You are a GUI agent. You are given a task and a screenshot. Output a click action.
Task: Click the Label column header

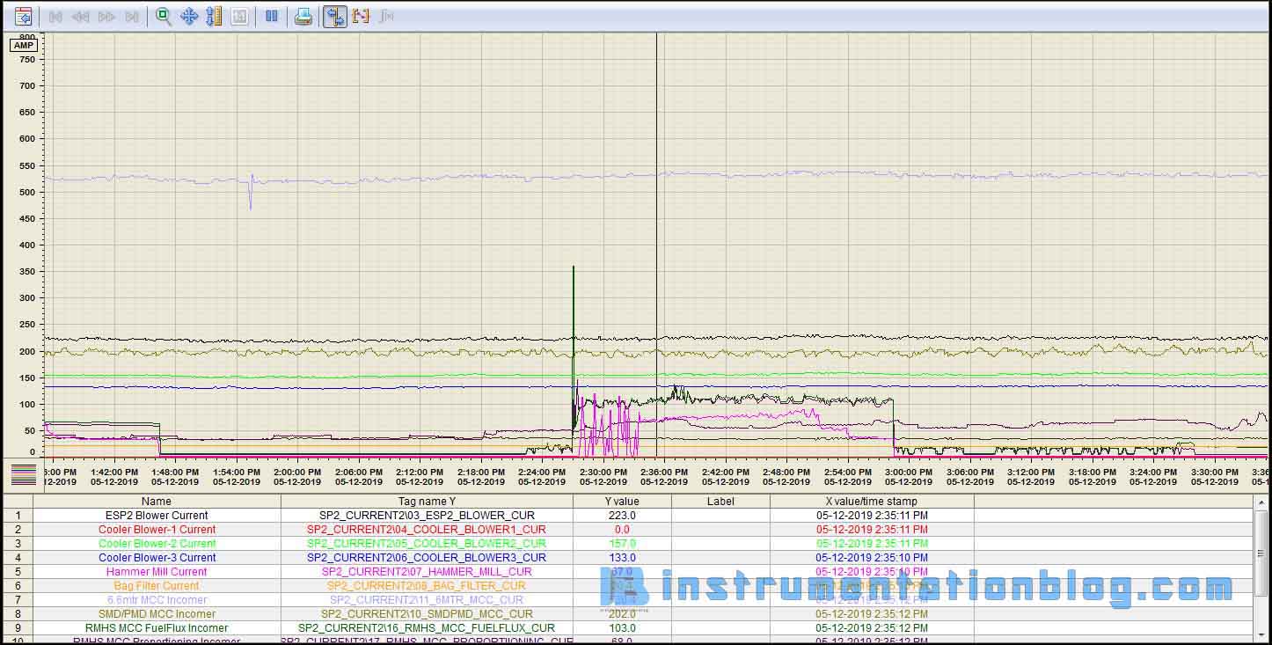[x=720, y=502]
